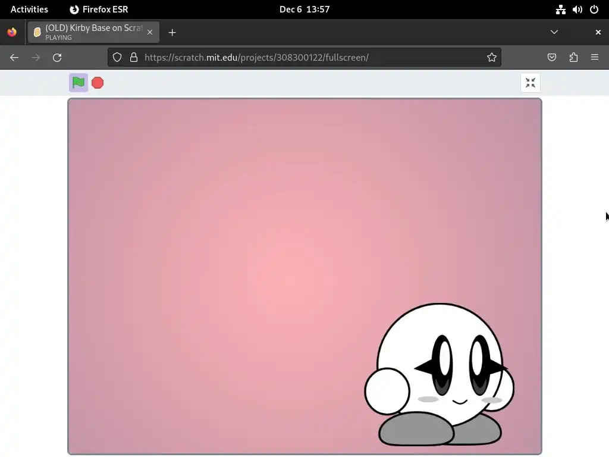Bookmark this page with the star icon
The height and width of the screenshot is (457, 609).
492,58
